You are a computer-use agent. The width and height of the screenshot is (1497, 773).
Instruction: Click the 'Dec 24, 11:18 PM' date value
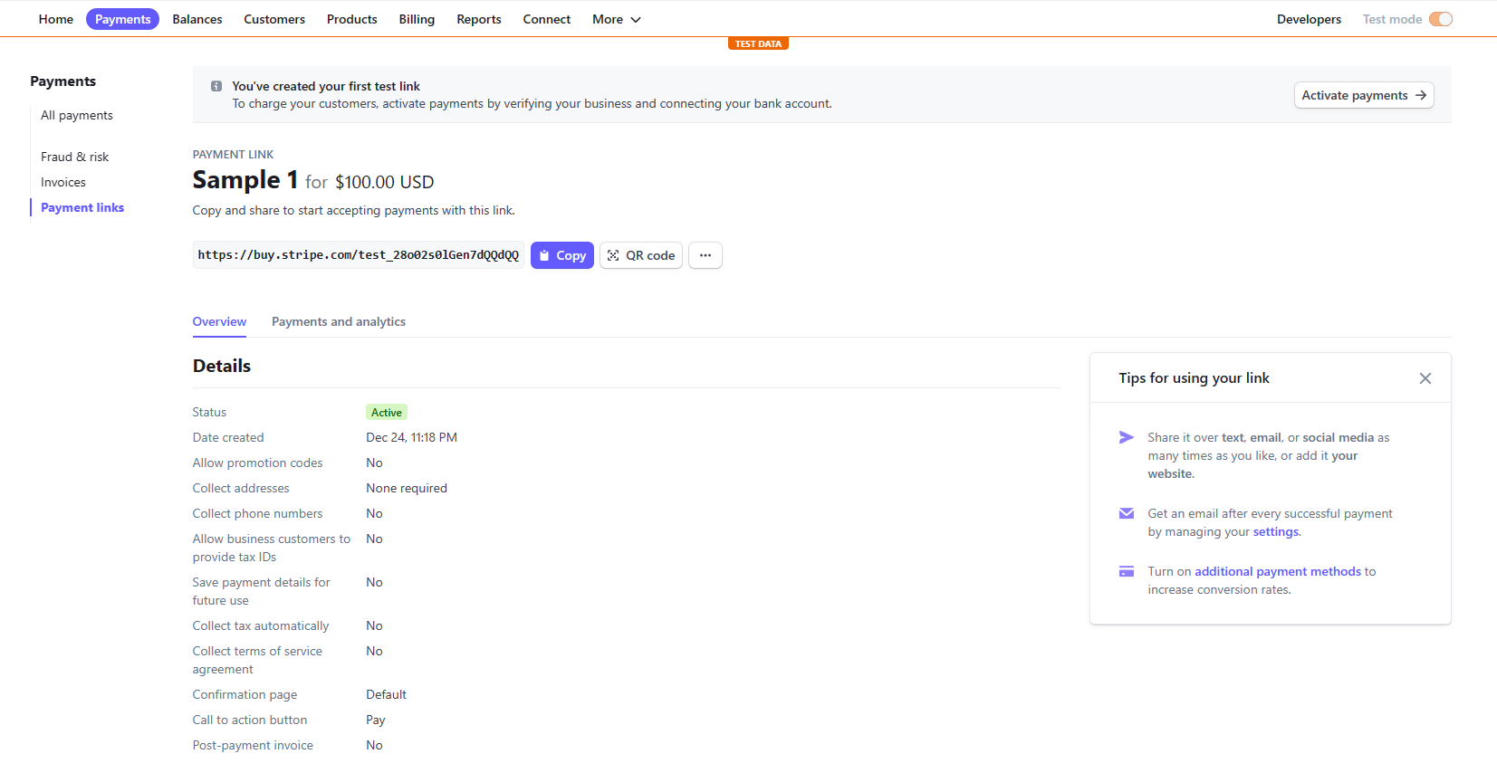click(x=411, y=437)
